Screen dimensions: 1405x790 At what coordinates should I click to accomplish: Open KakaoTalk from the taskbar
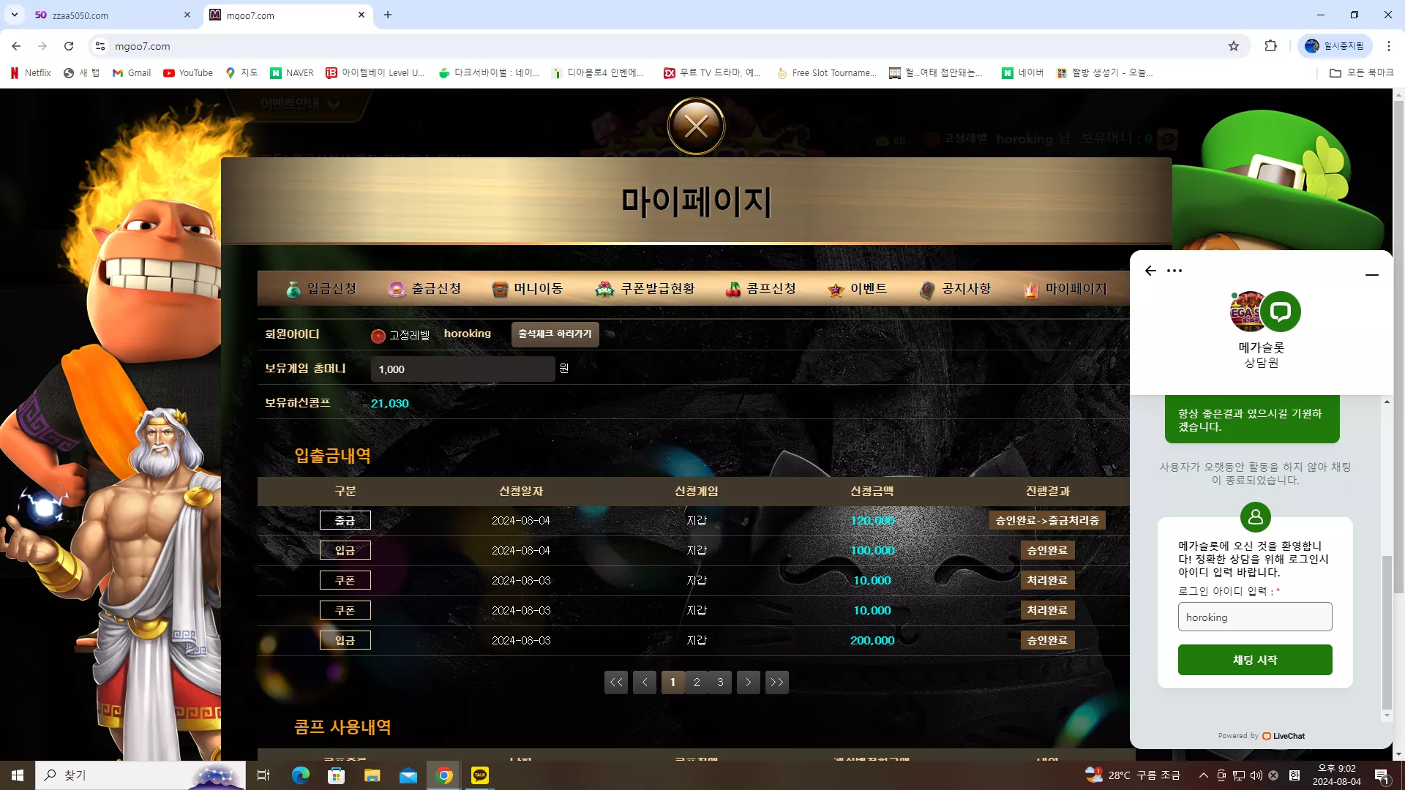(x=480, y=775)
